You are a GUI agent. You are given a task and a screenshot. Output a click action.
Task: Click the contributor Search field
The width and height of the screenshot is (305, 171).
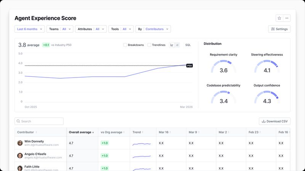(39, 121)
